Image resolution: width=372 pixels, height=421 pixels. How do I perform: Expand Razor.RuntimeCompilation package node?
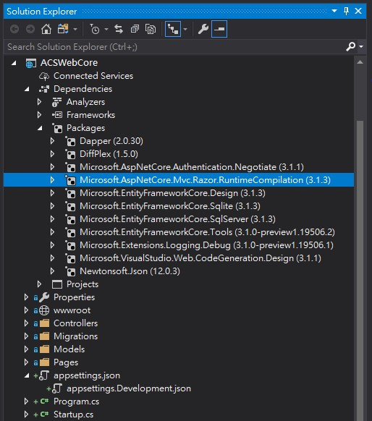52,180
